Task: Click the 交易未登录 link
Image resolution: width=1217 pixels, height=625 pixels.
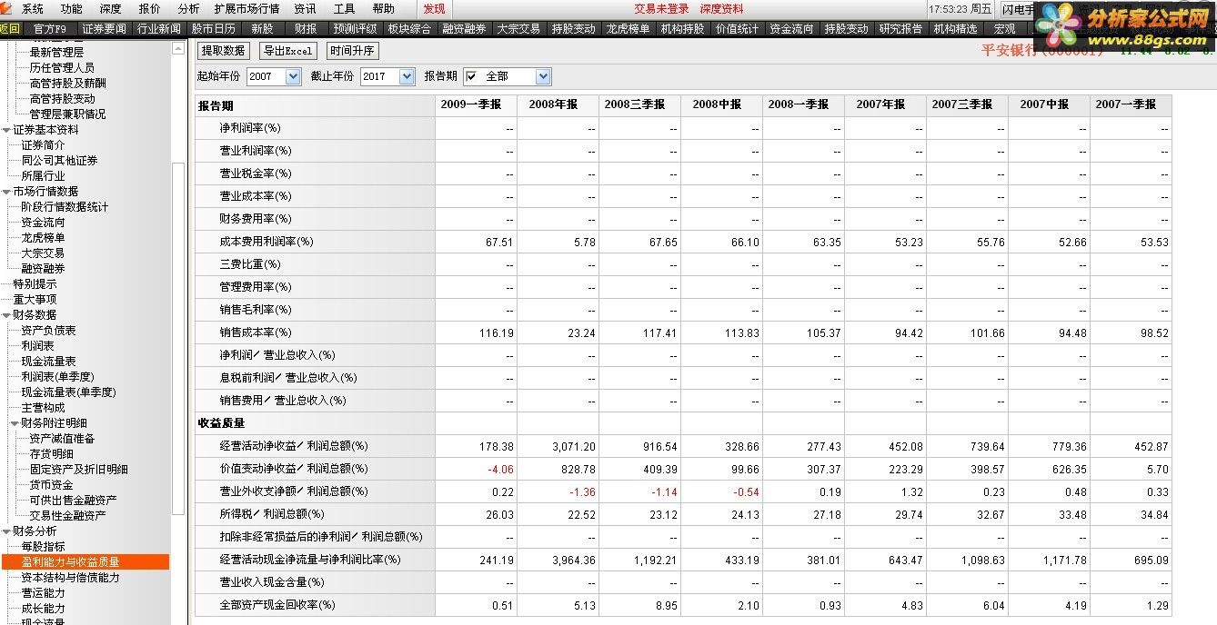Action: tap(661, 9)
